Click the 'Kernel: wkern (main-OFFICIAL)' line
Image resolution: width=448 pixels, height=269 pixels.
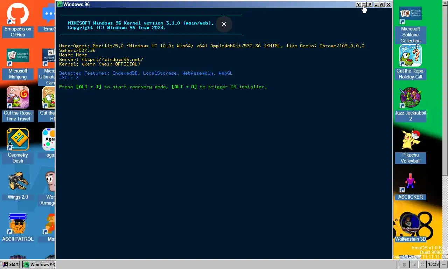pos(100,64)
